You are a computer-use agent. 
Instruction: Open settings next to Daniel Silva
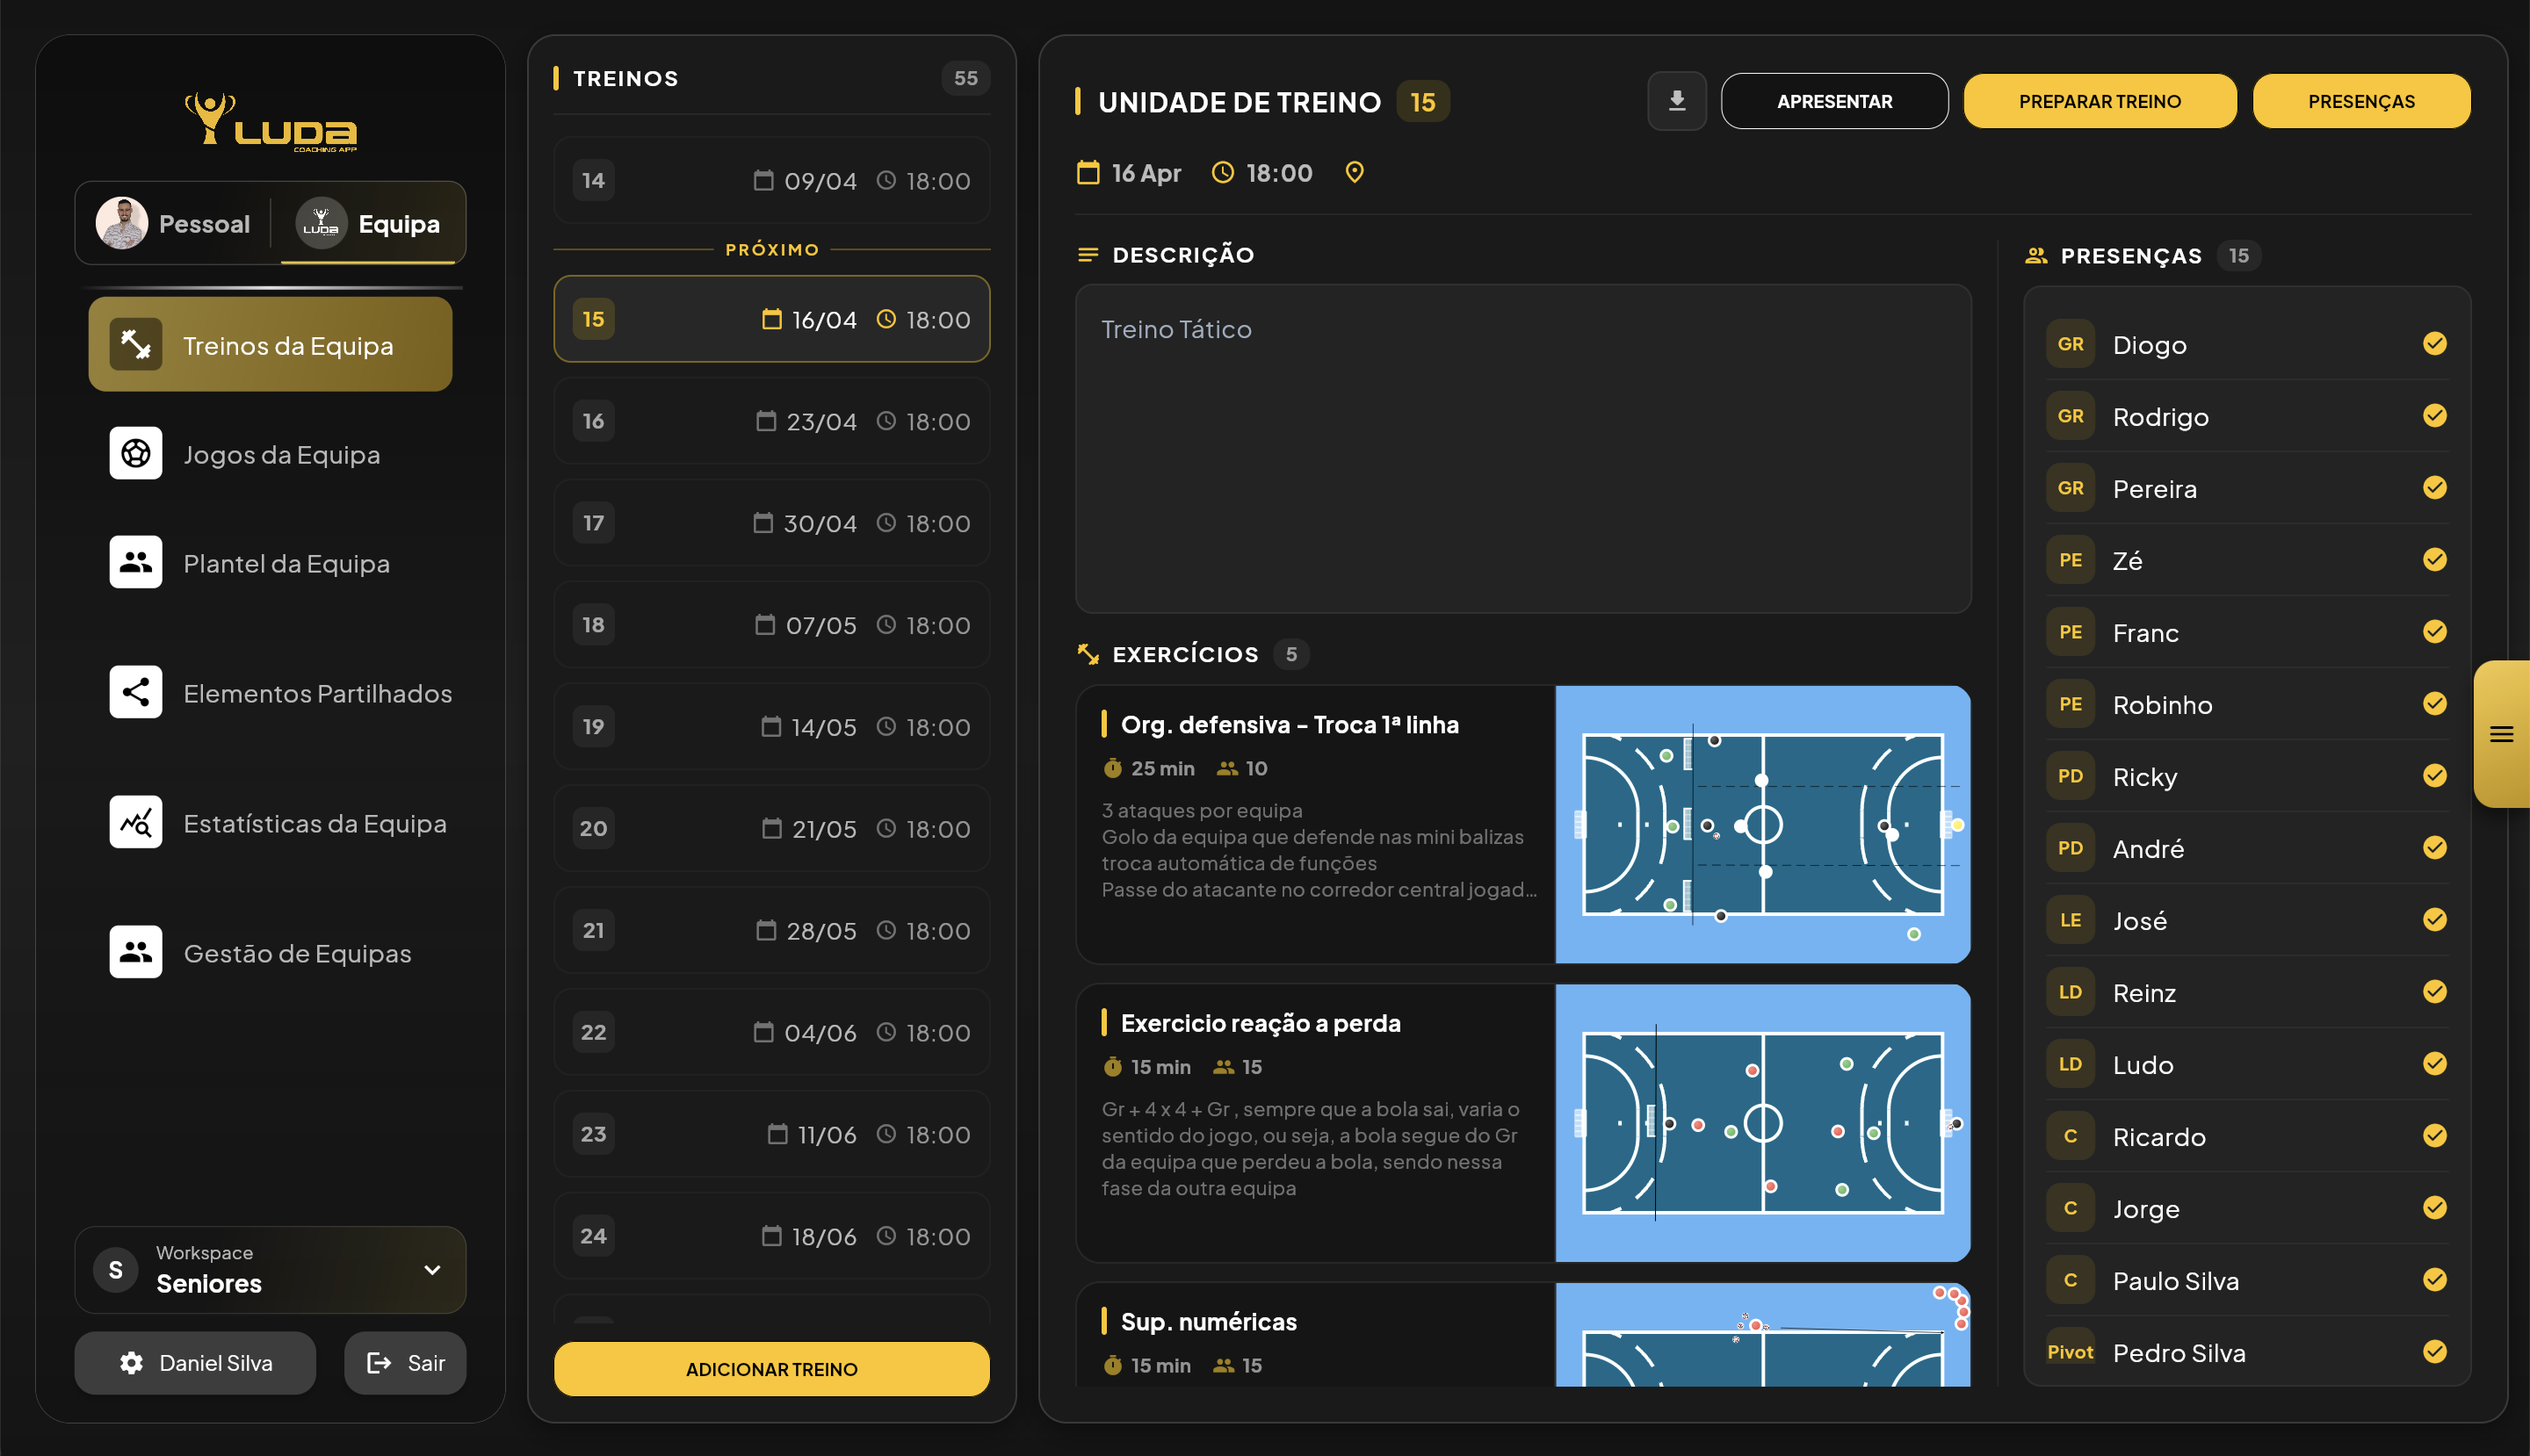pos(131,1362)
